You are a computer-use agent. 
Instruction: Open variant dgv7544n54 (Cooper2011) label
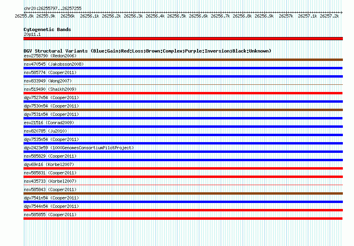pyautogui.click(x=51, y=206)
